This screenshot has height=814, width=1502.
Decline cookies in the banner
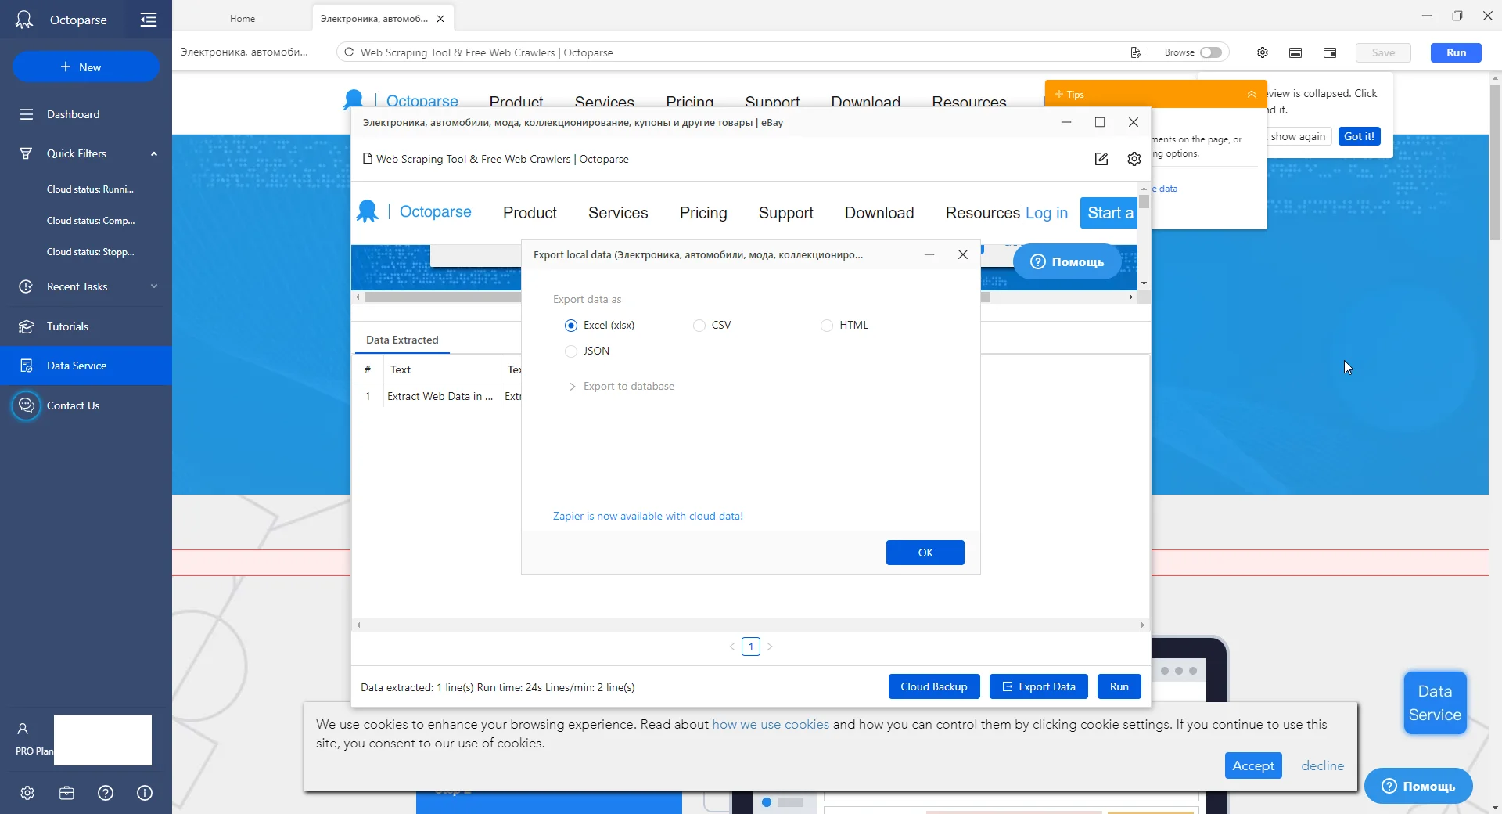[x=1323, y=765]
